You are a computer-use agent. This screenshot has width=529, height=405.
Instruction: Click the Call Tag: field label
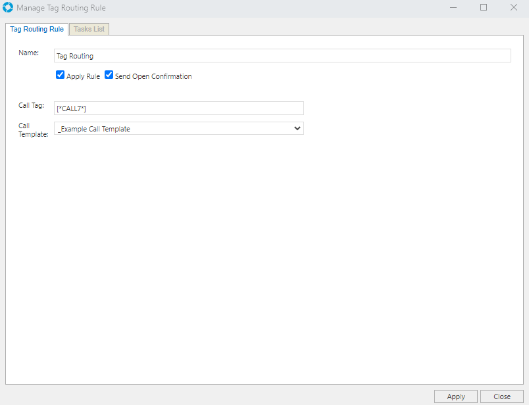pos(31,105)
